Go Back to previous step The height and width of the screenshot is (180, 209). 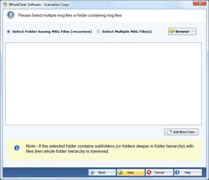[x=102, y=172]
